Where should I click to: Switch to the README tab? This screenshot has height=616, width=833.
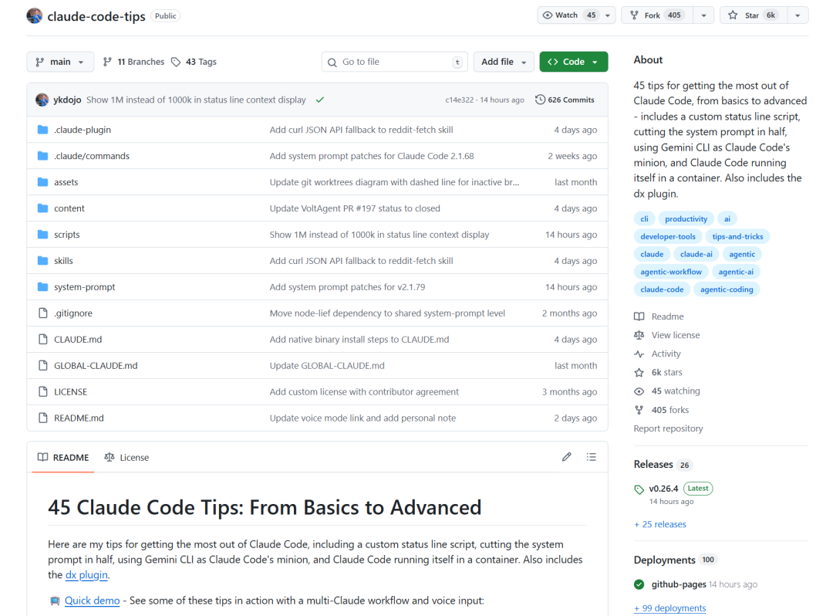point(63,457)
